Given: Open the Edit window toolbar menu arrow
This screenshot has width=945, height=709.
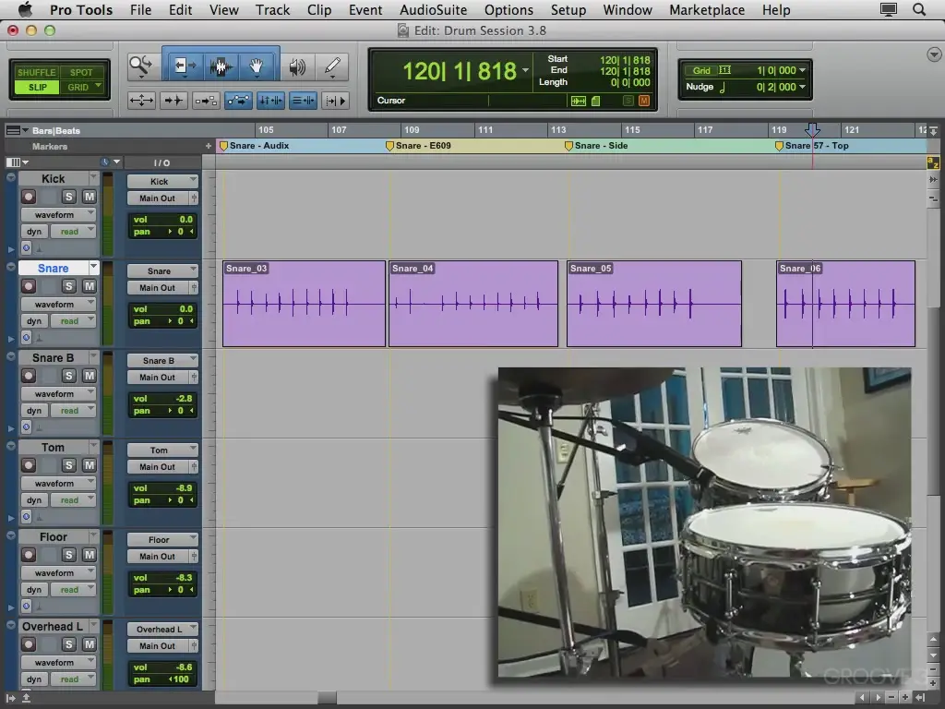Looking at the screenshot, I should coord(934,54).
